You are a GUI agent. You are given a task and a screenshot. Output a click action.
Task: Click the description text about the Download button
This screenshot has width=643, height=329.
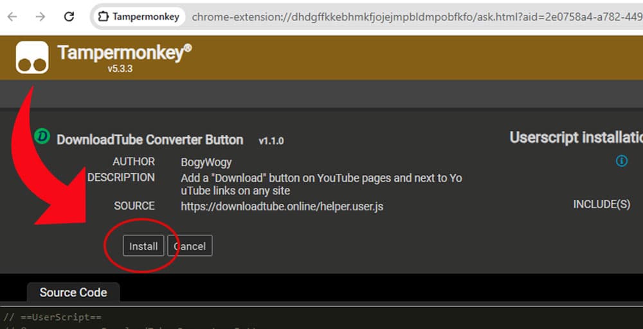coord(321,185)
